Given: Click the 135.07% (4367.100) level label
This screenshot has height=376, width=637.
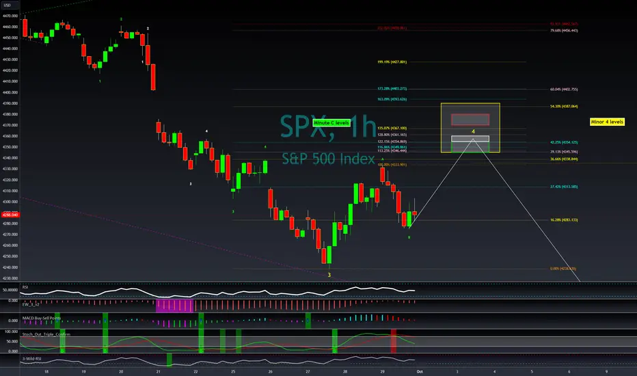Looking at the screenshot, I should pyautogui.click(x=392, y=128).
